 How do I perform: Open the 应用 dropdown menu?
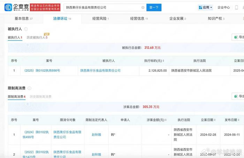tap(206, 7)
